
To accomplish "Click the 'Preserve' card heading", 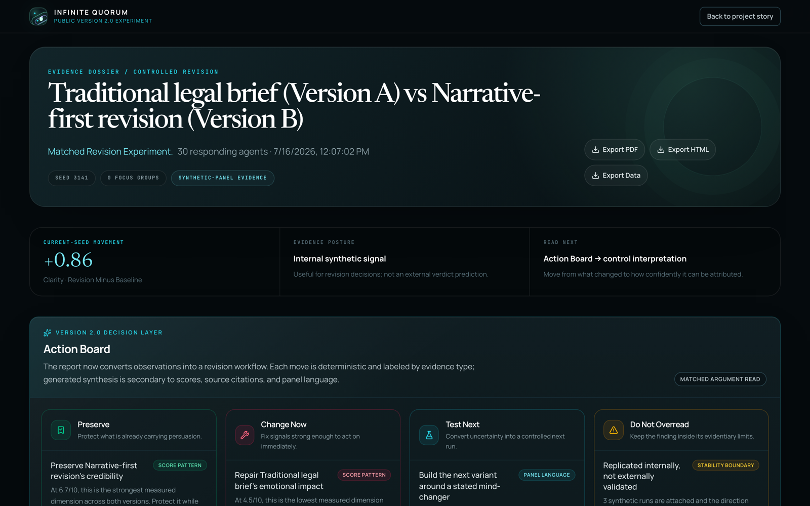I will coord(94,425).
